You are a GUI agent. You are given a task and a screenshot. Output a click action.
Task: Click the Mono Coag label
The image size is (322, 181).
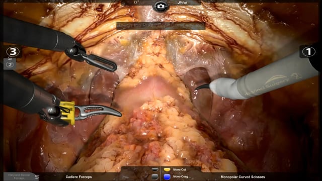tap(181, 176)
